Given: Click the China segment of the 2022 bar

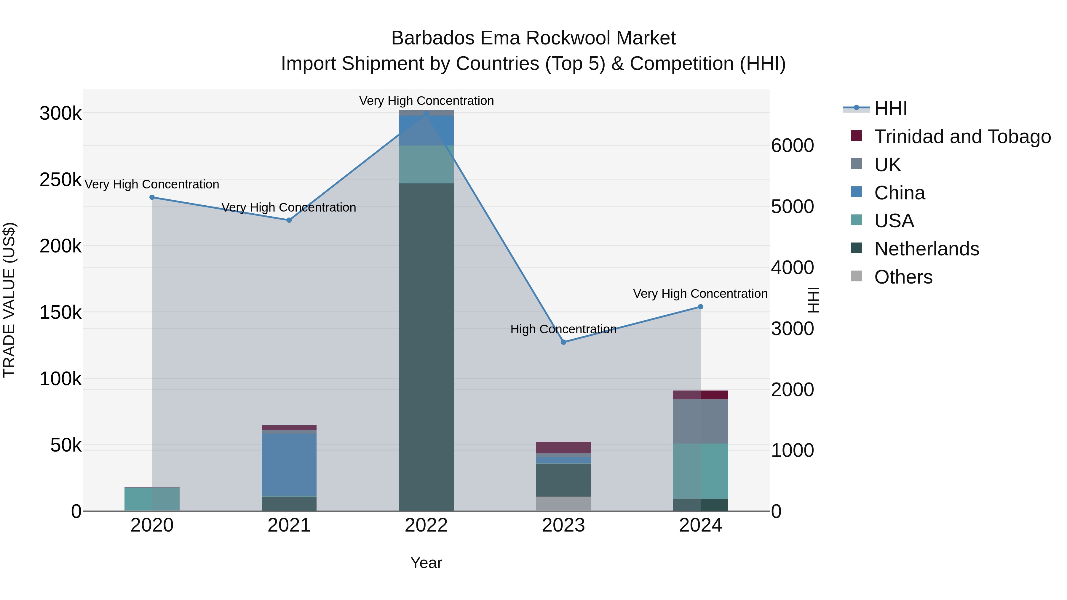Looking at the screenshot, I should pos(426,130).
